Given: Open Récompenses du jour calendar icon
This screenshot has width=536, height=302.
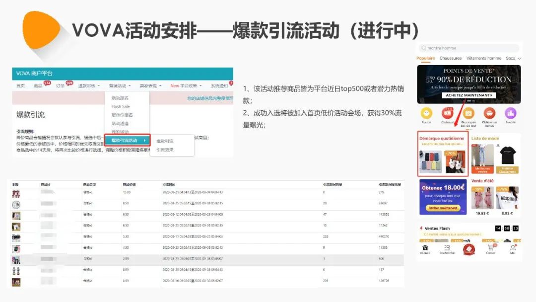Looking at the screenshot, I should 469,113.
